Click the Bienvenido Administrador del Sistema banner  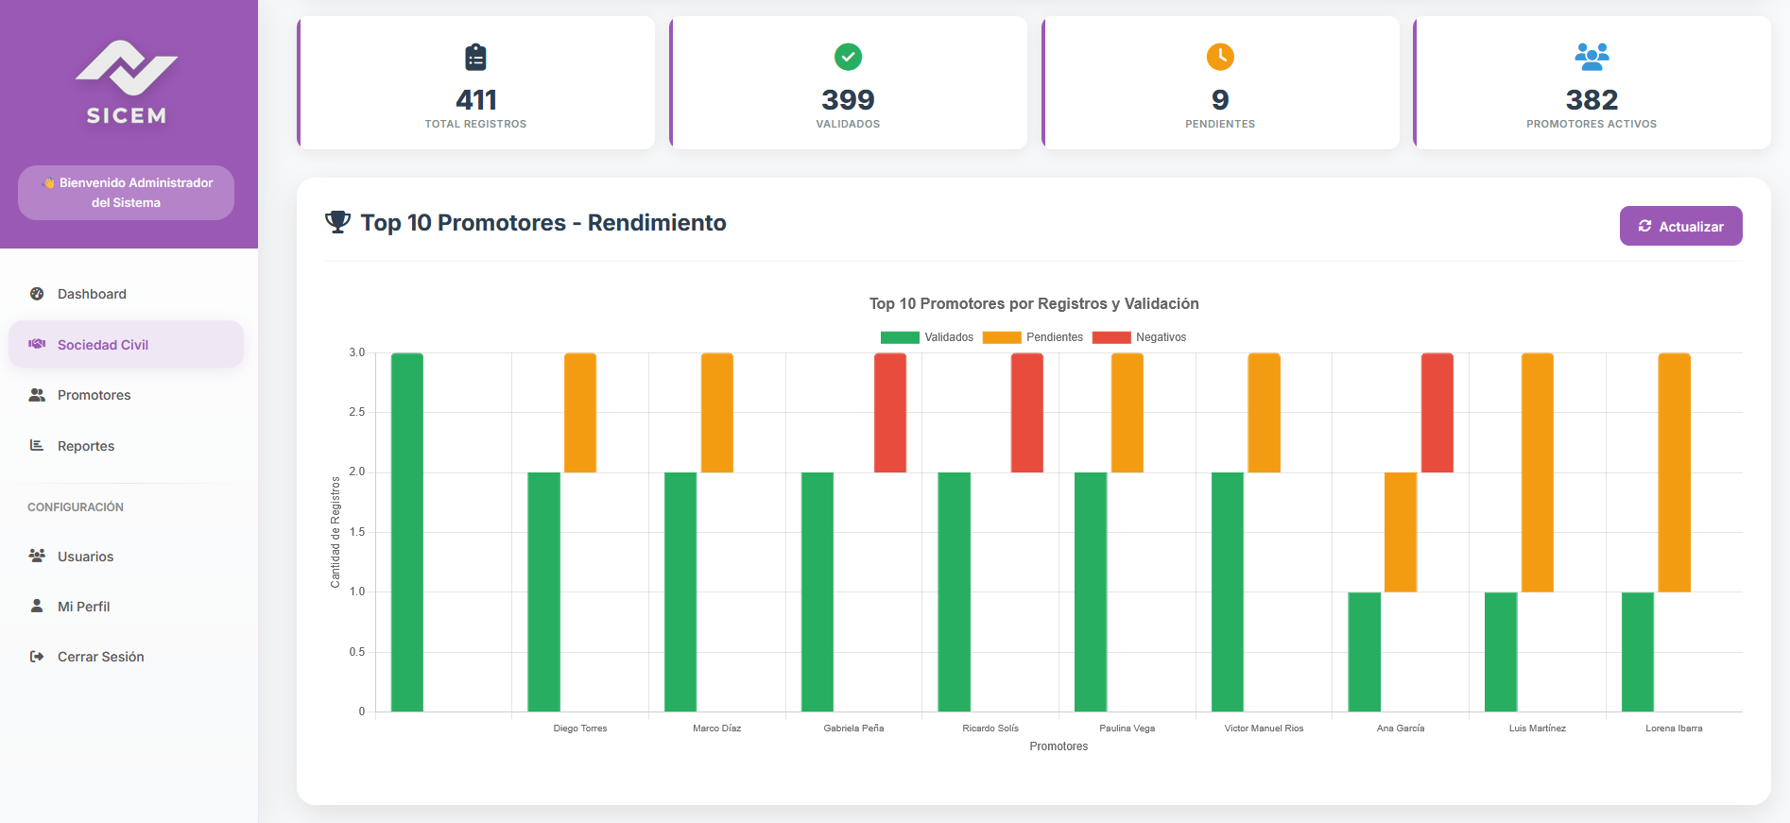127,193
